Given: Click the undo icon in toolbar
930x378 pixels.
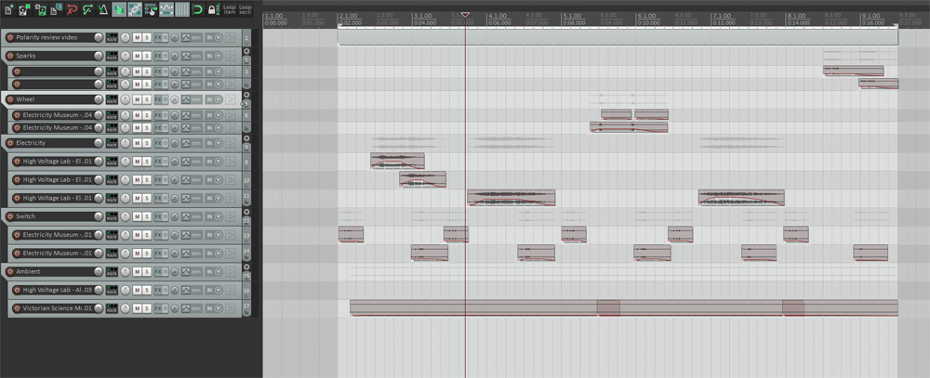Looking at the screenshot, I should pyautogui.click(x=72, y=9).
